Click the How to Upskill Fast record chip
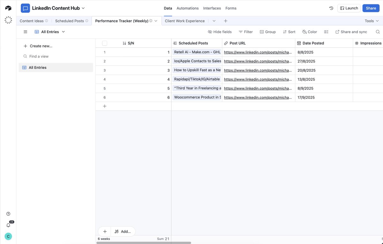Viewport: 383px width, 244px height. click(197, 70)
